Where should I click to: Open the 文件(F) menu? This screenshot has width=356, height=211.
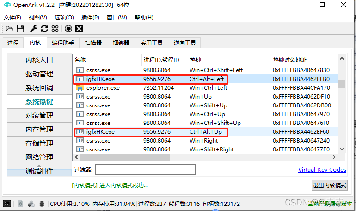pos(12,18)
